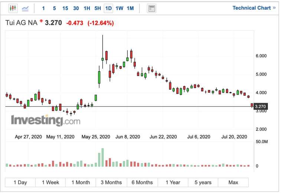Select the 30 minute interval
282x194 pixels.
76,8
